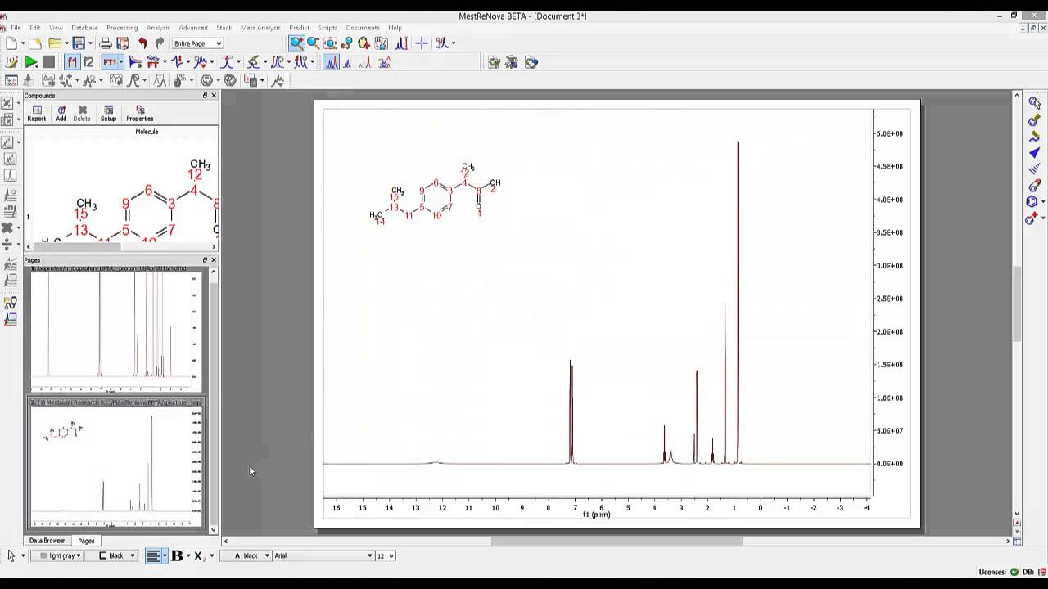Open the FT1 dropdown arrow
Image resolution: width=1048 pixels, height=589 pixels.
121,62
